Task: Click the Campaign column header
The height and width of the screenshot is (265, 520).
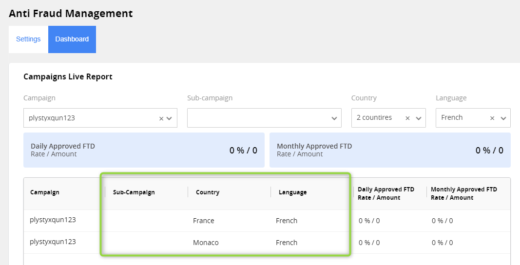Action: (x=45, y=192)
